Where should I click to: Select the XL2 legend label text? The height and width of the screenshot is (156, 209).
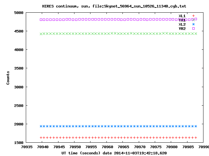tap(182, 24)
